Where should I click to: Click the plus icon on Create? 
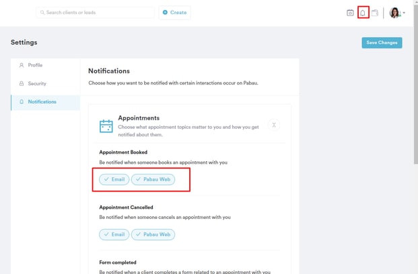coord(166,13)
